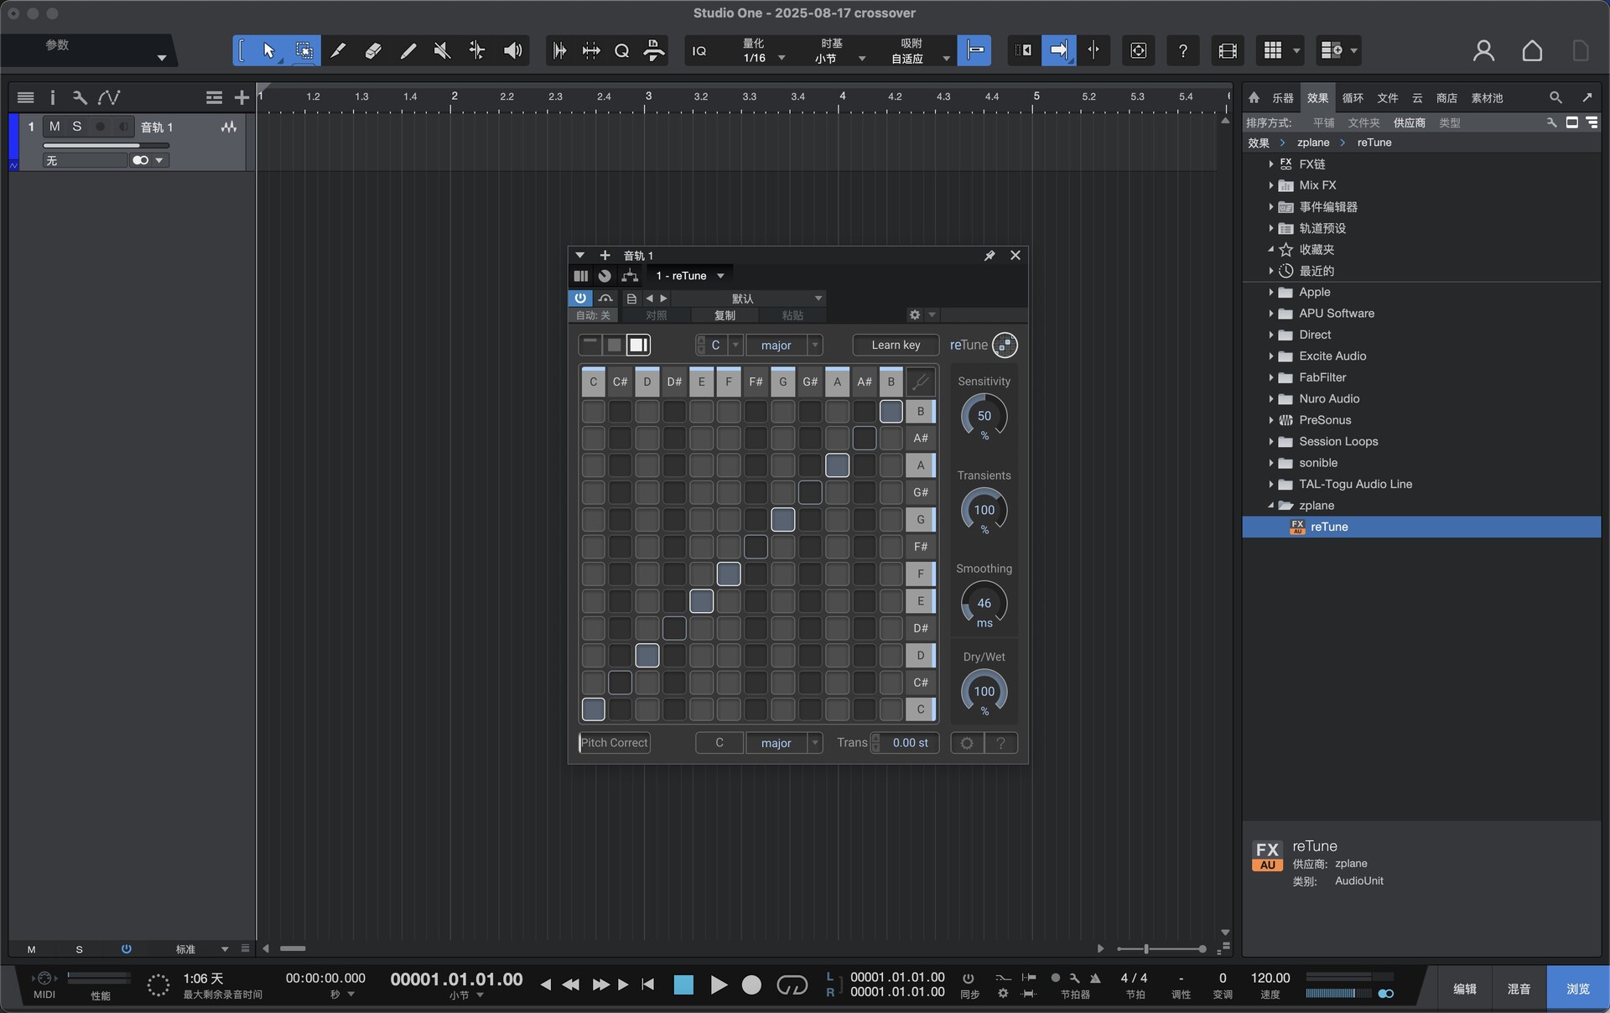Expand the Apple vendor folder
The width and height of the screenshot is (1610, 1013).
pos(1271,292)
